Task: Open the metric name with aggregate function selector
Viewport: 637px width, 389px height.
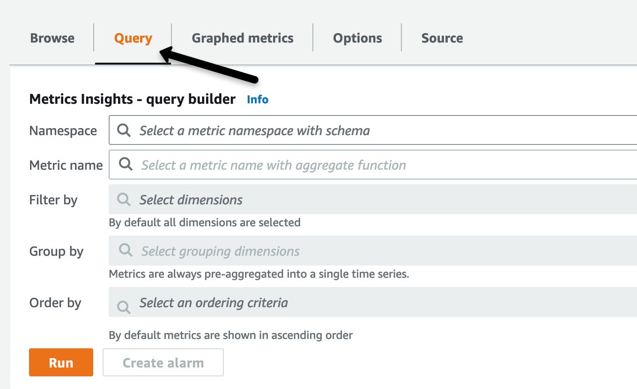Action: pyautogui.click(x=281, y=165)
